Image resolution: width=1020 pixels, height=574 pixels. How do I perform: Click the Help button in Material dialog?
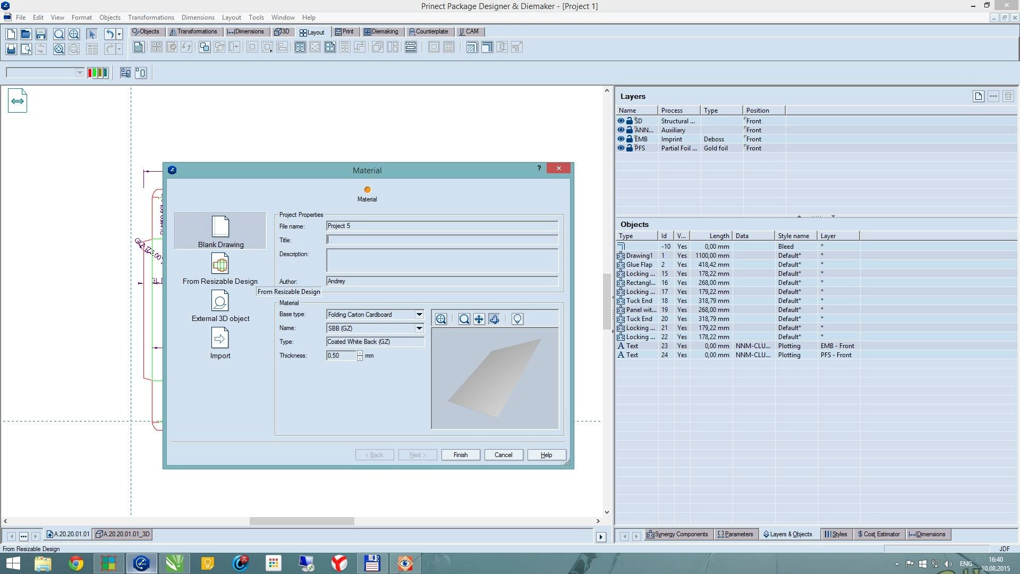547,455
